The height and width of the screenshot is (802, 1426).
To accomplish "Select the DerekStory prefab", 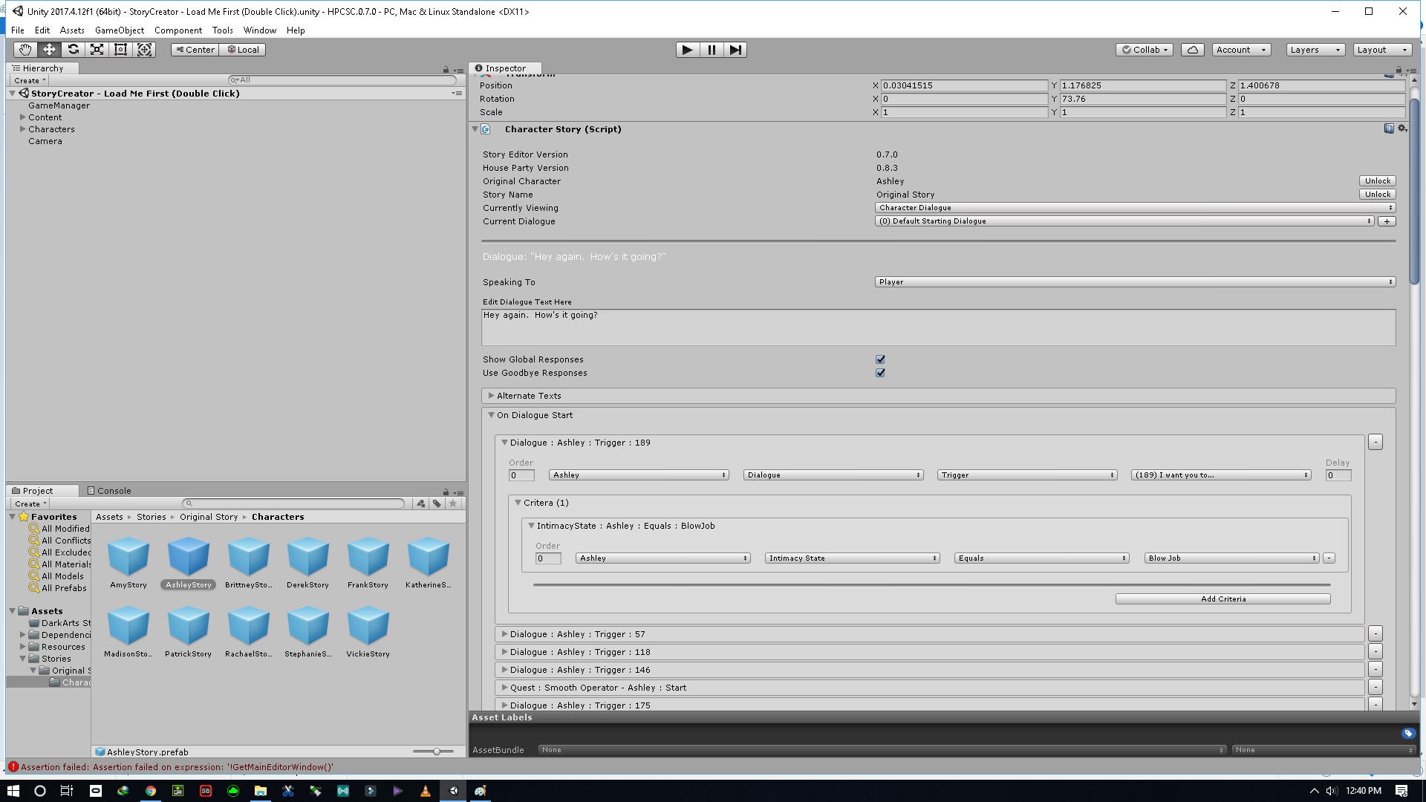I will click(307, 563).
